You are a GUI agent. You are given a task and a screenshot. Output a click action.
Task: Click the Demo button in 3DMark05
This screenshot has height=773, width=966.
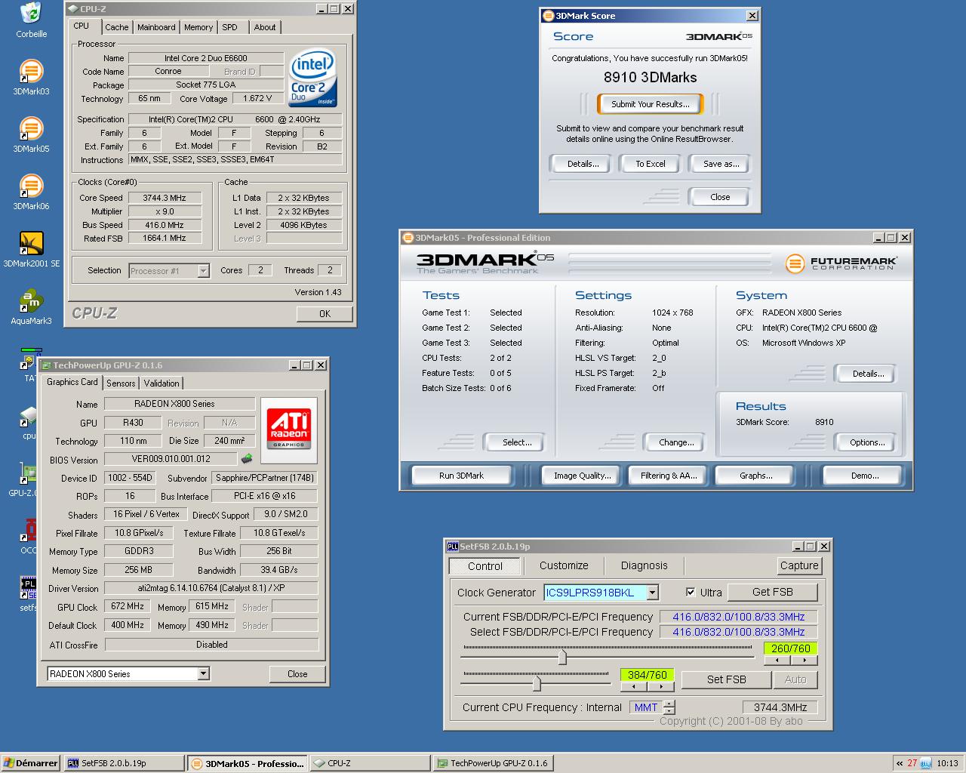864,476
